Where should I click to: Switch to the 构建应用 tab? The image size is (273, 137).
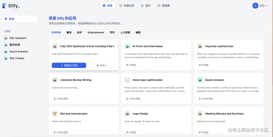pyautogui.click(x=127, y=6)
